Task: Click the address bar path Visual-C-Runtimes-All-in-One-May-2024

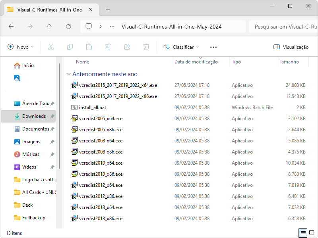Action: [x=172, y=27]
